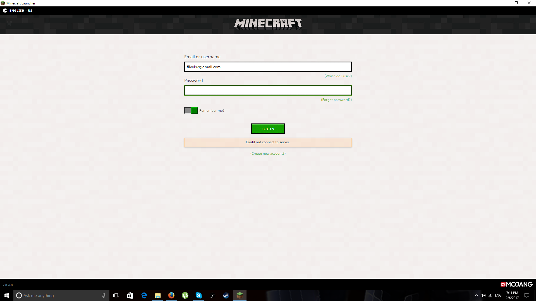Image resolution: width=536 pixels, height=301 pixels.
Task: Click the Minecraft grass block taskbar icon
Action: coord(240,295)
